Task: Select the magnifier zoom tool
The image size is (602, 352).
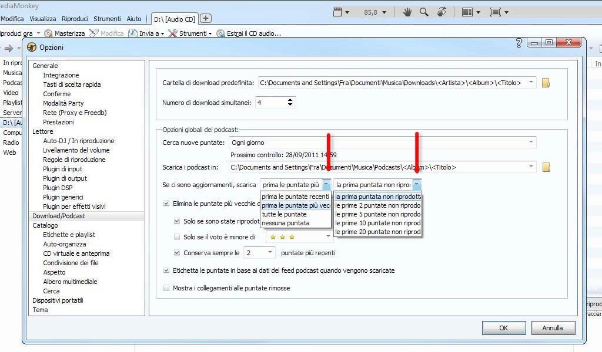Action: click(x=424, y=12)
